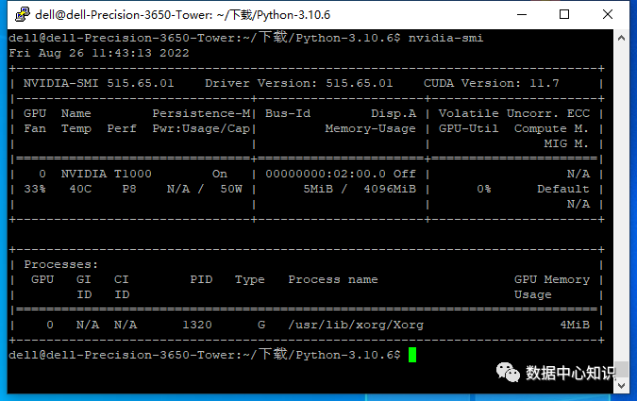Click performance state P8

tap(129, 189)
